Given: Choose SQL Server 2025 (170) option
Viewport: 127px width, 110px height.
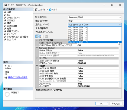Looking at the screenshot, I should pos(95,42).
